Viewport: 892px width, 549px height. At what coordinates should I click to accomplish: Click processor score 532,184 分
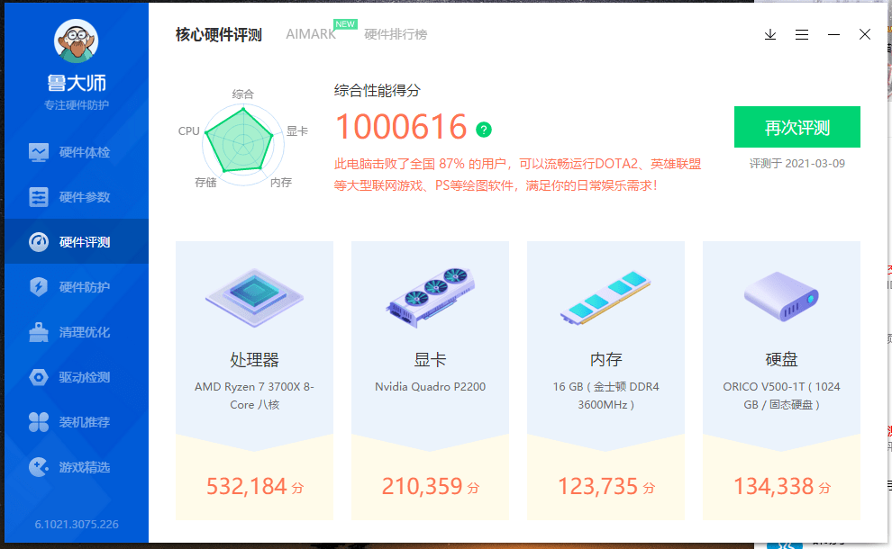tap(255, 487)
